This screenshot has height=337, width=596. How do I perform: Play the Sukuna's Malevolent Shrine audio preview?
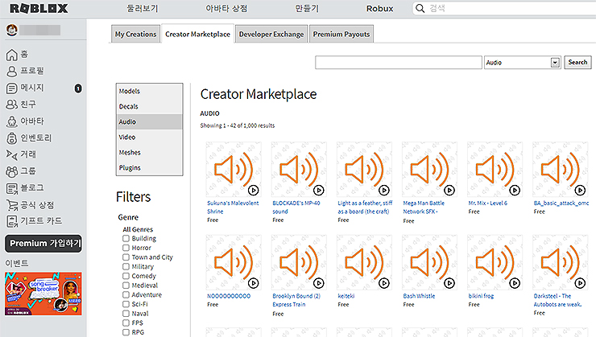click(x=254, y=190)
